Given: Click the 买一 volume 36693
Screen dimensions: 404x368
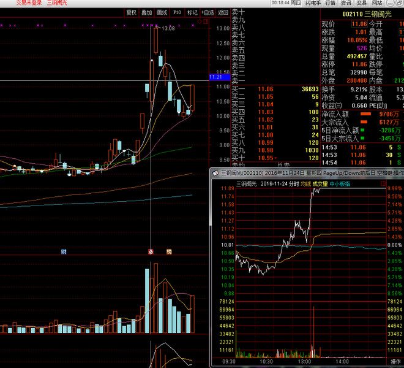Looking at the screenshot, I should coord(310,89).
